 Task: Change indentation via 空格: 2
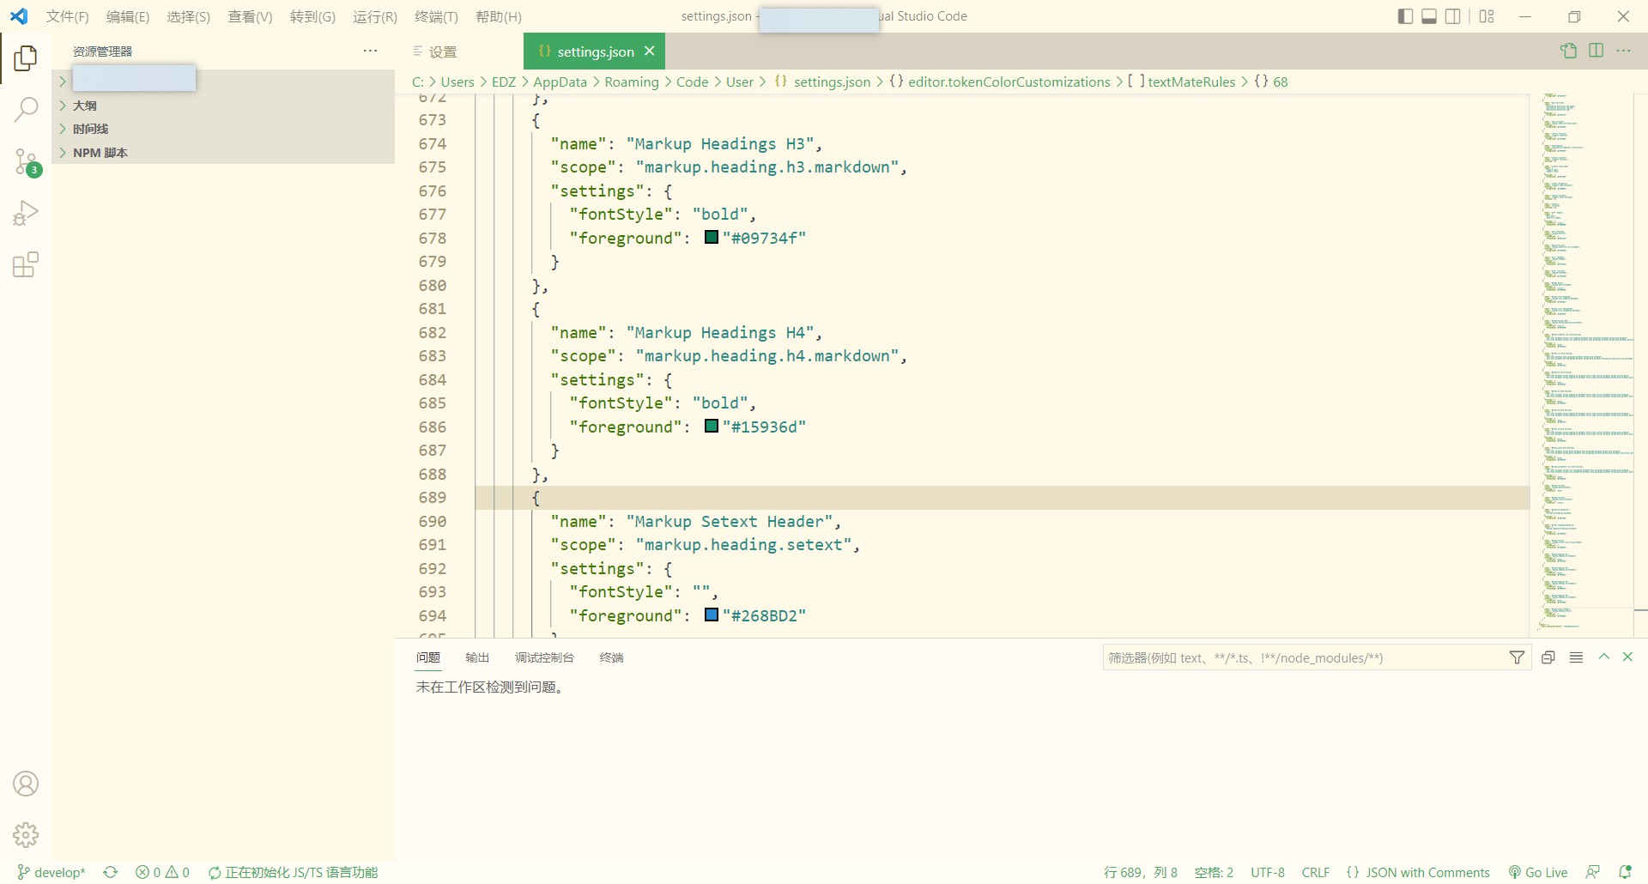(x=1214, y=872)
